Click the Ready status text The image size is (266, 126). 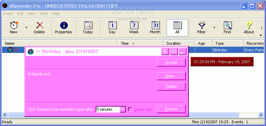tap(7, 122)
